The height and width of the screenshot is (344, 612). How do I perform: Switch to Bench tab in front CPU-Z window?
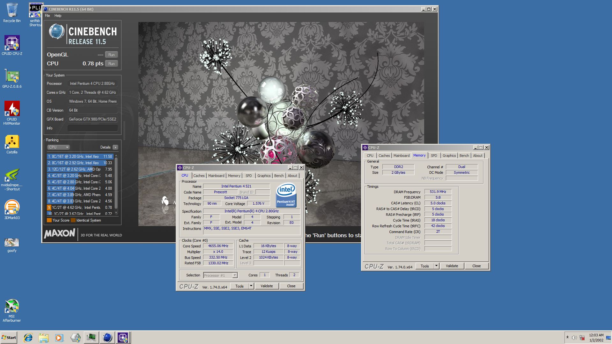click(279, 176)
